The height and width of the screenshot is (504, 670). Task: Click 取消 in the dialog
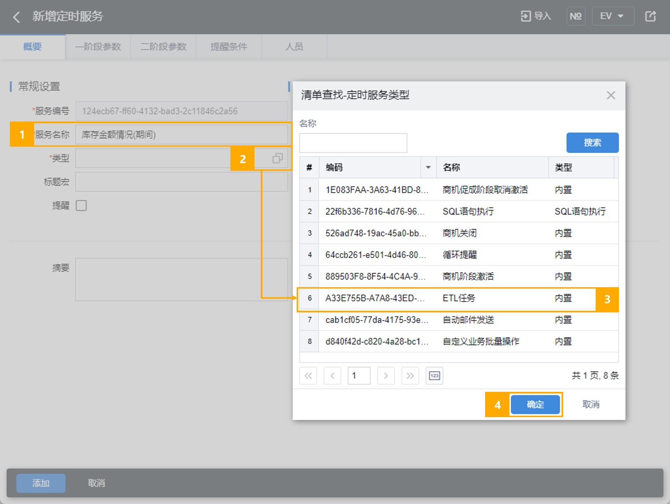591,405
